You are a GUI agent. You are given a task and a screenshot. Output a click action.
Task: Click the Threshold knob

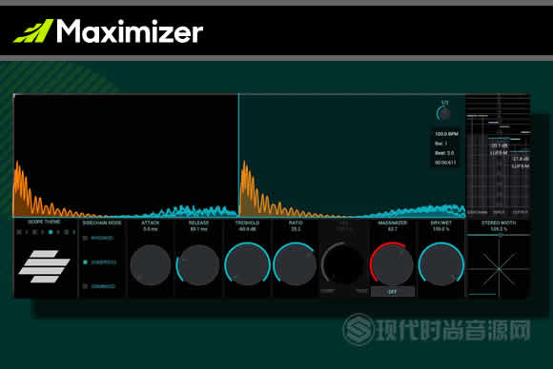(247, 264)
